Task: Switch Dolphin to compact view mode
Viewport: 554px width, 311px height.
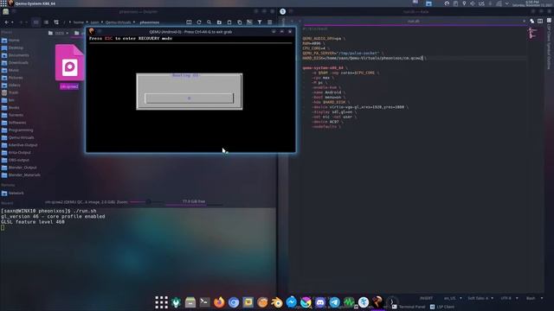Action: click(x=46, y=22)
